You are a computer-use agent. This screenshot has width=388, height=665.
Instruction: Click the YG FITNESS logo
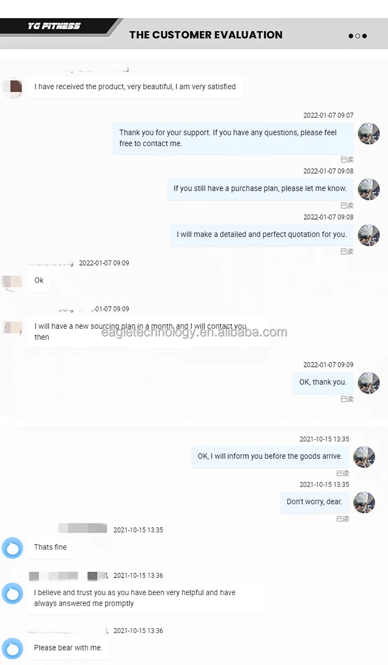tap(54, 26)
